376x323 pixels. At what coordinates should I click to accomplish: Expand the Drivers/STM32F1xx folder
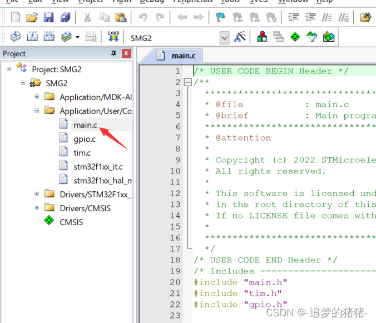click(x=37, y=194)
